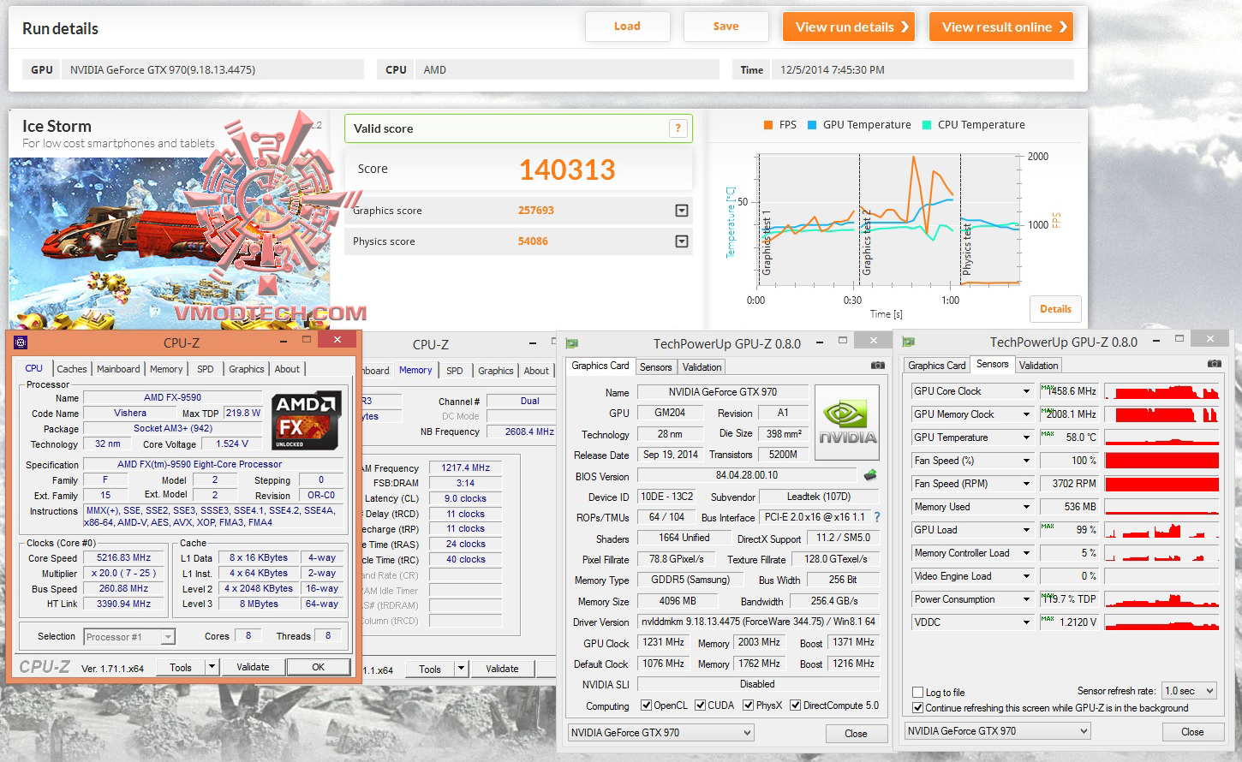Click the Graphics score value 257693
This screenshot has height=762, width=1242.
tap(536, 211)
